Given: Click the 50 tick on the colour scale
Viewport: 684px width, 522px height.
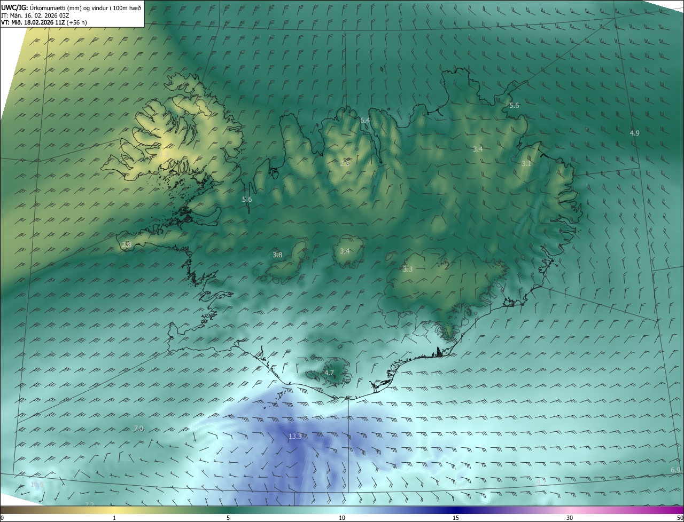Looking at the screenshot, I should click(680, 518).
